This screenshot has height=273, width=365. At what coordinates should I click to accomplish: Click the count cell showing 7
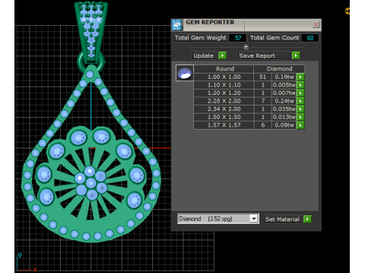[263, 101]
